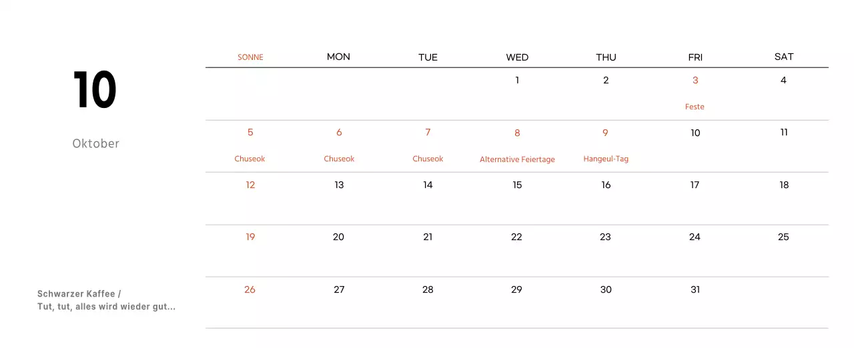Open Saturday the 25th
854x348 pixels.
click(x=783, y=237)
